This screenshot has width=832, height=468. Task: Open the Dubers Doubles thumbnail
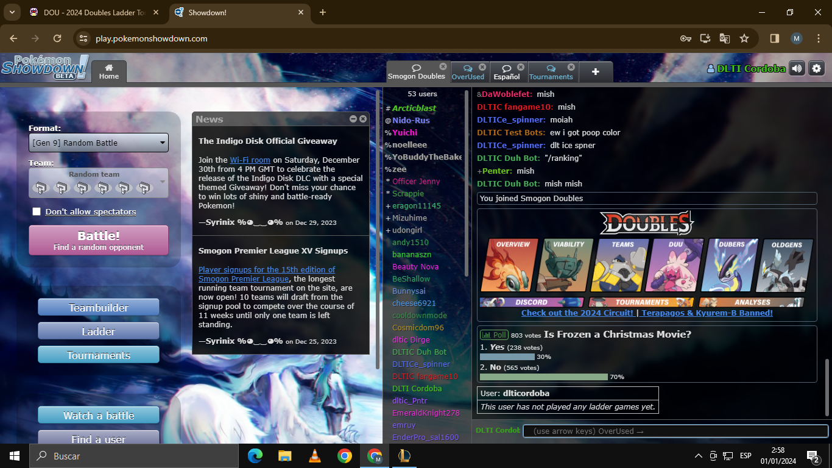pyautogui.click(x=730, y=266)
